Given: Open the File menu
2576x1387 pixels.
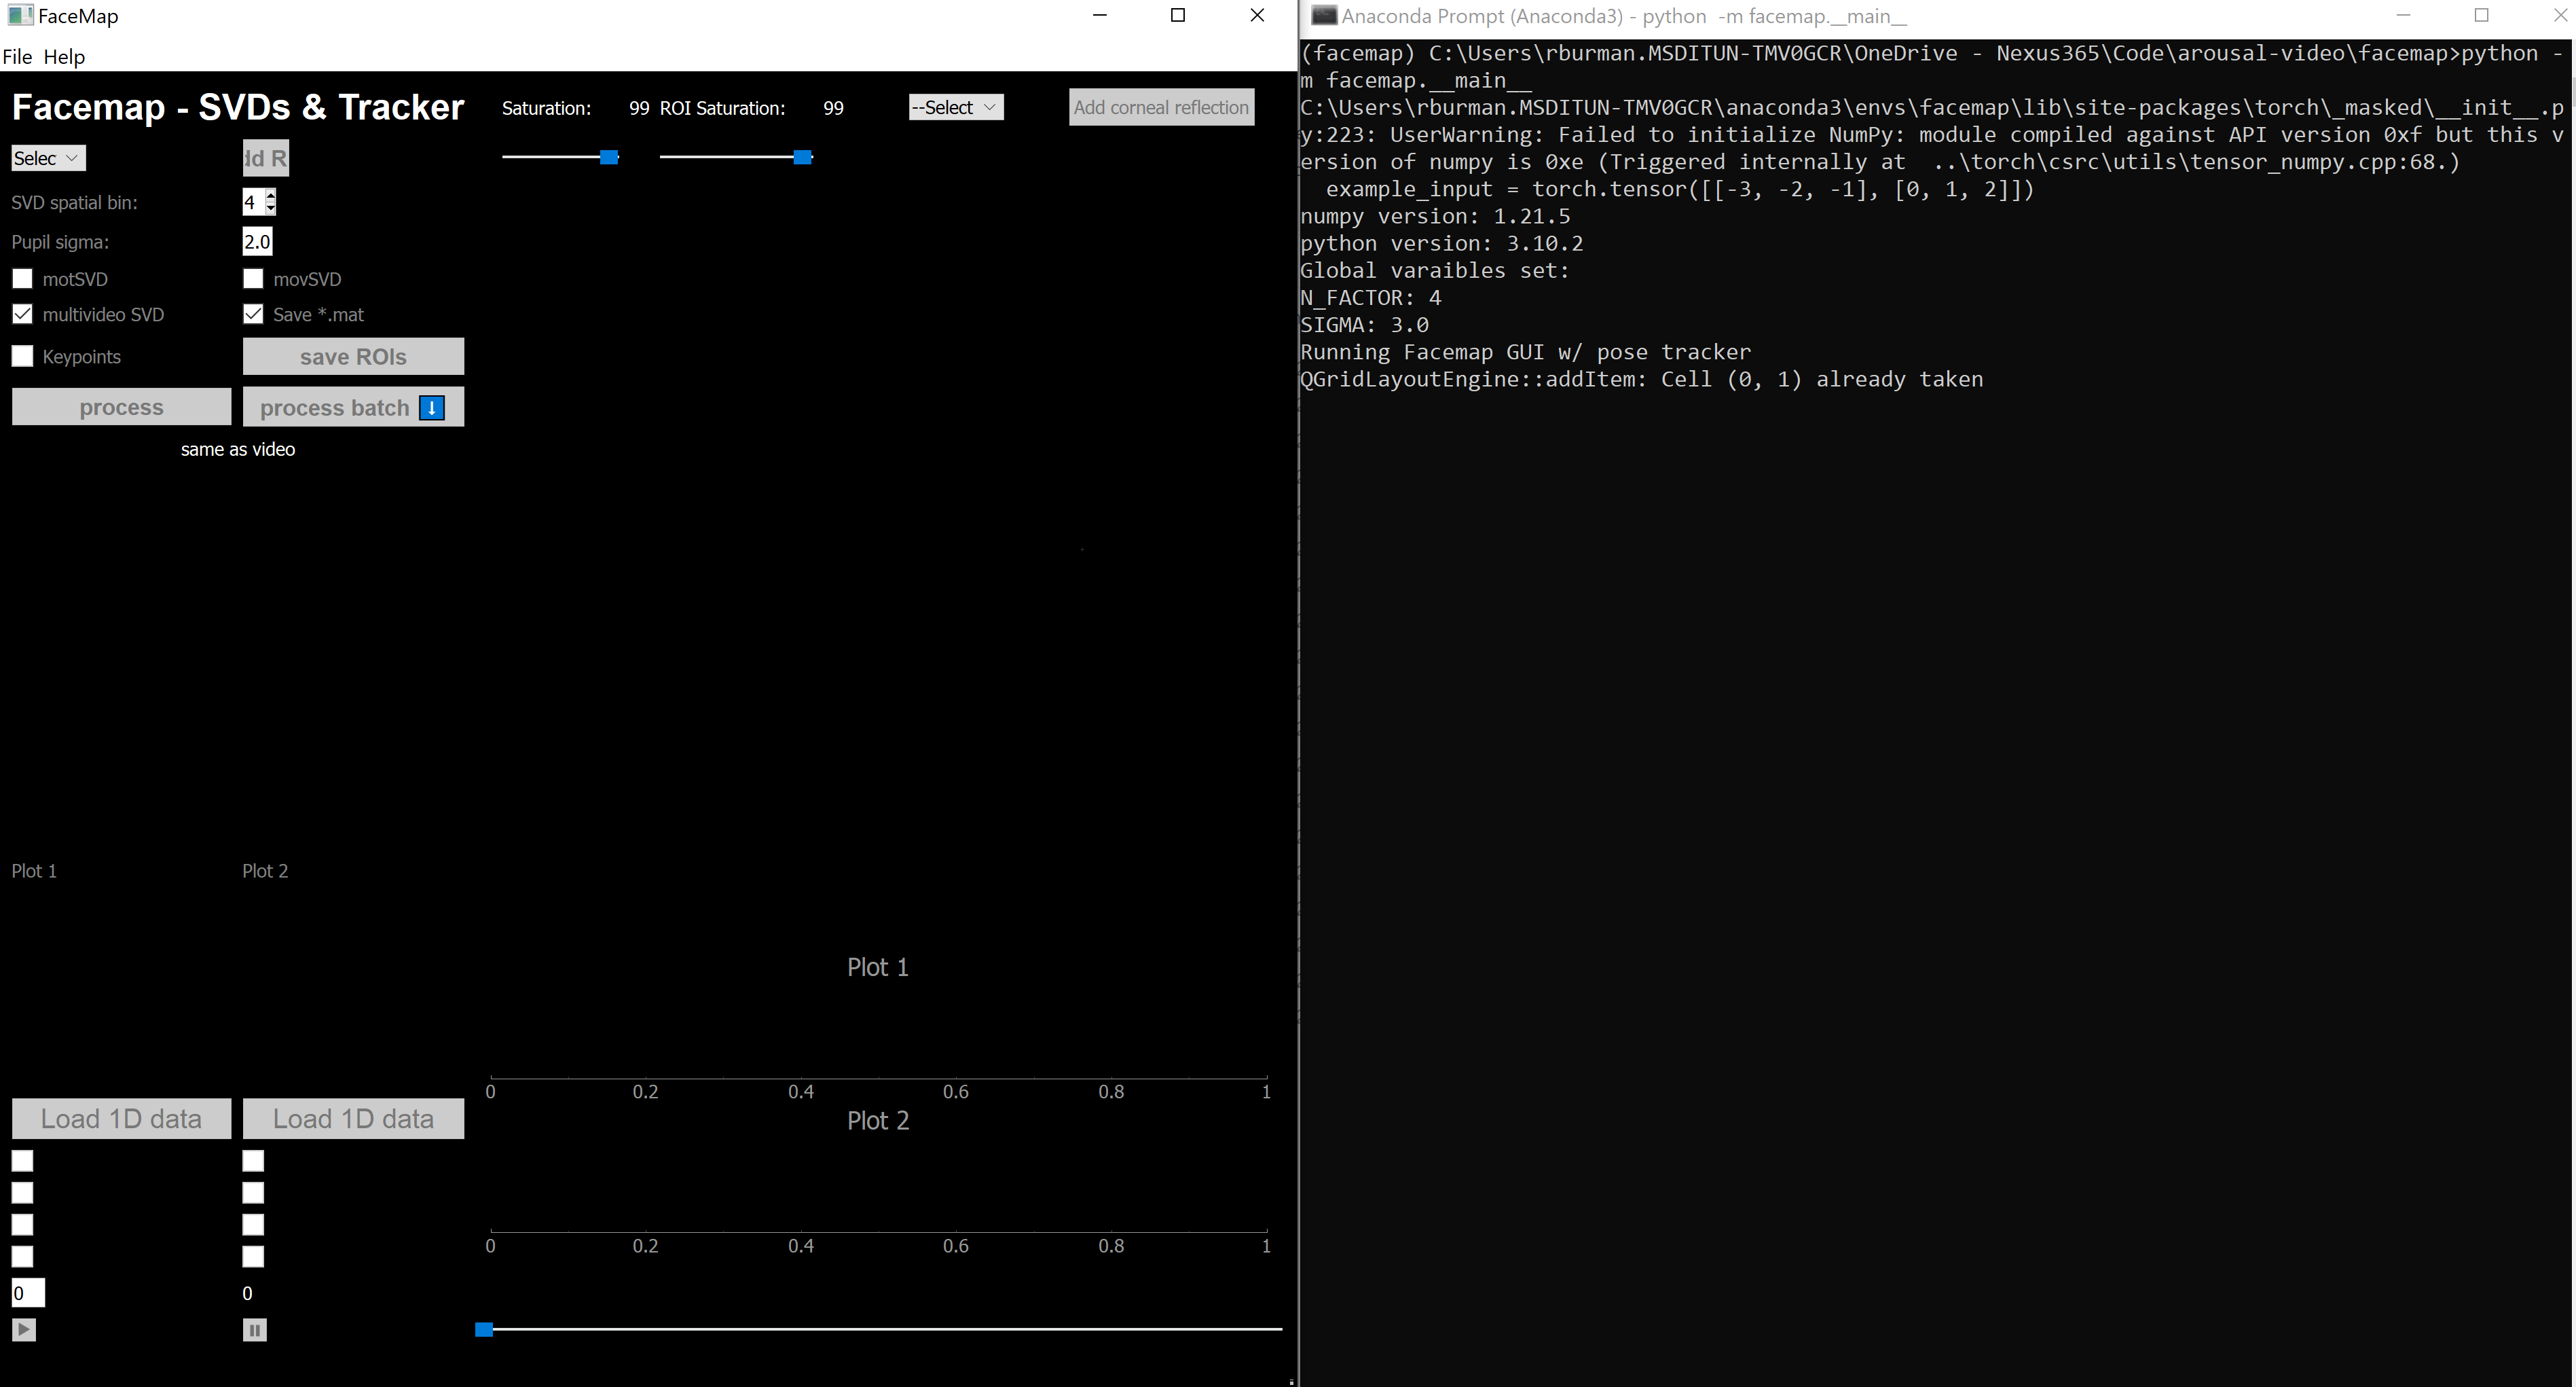Looking at the screenshot, I should click(17, 56).
